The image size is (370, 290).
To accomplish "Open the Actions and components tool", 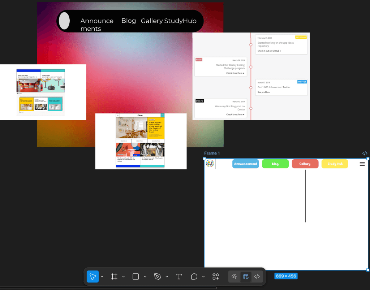I will point(216,277).
